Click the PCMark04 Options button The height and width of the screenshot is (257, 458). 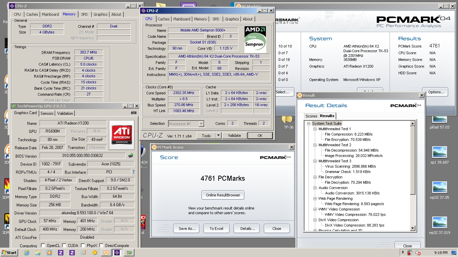[436, 92]
